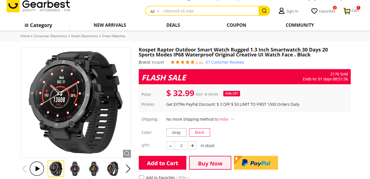Image resolution: width=370 pixels, height=179 pixels.
Task: Click the Add to Cart button
Action: click(162, 163)
